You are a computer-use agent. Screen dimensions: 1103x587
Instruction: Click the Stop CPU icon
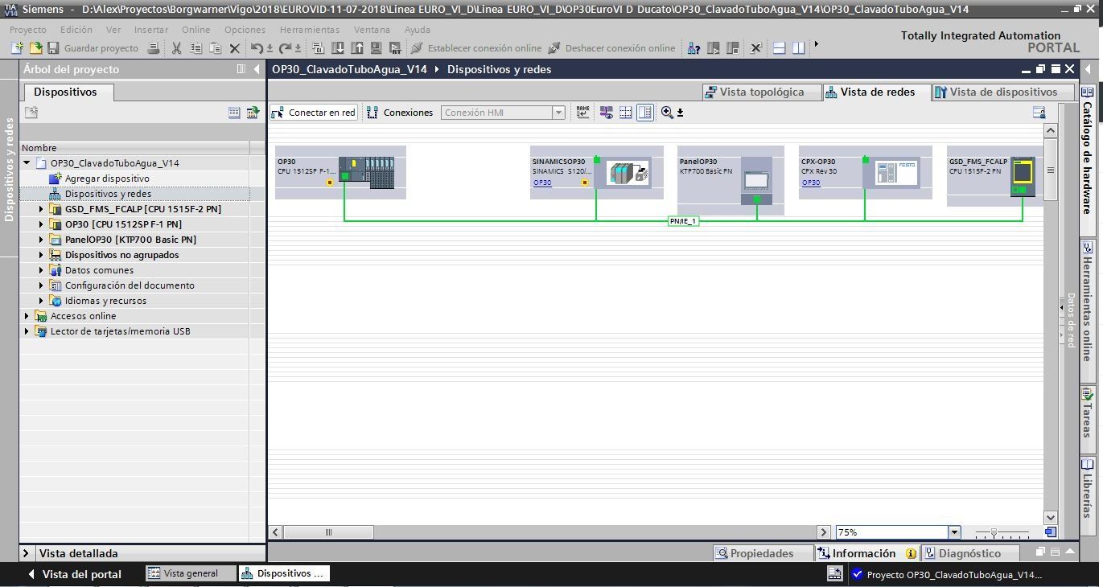(x=732, y=48)
